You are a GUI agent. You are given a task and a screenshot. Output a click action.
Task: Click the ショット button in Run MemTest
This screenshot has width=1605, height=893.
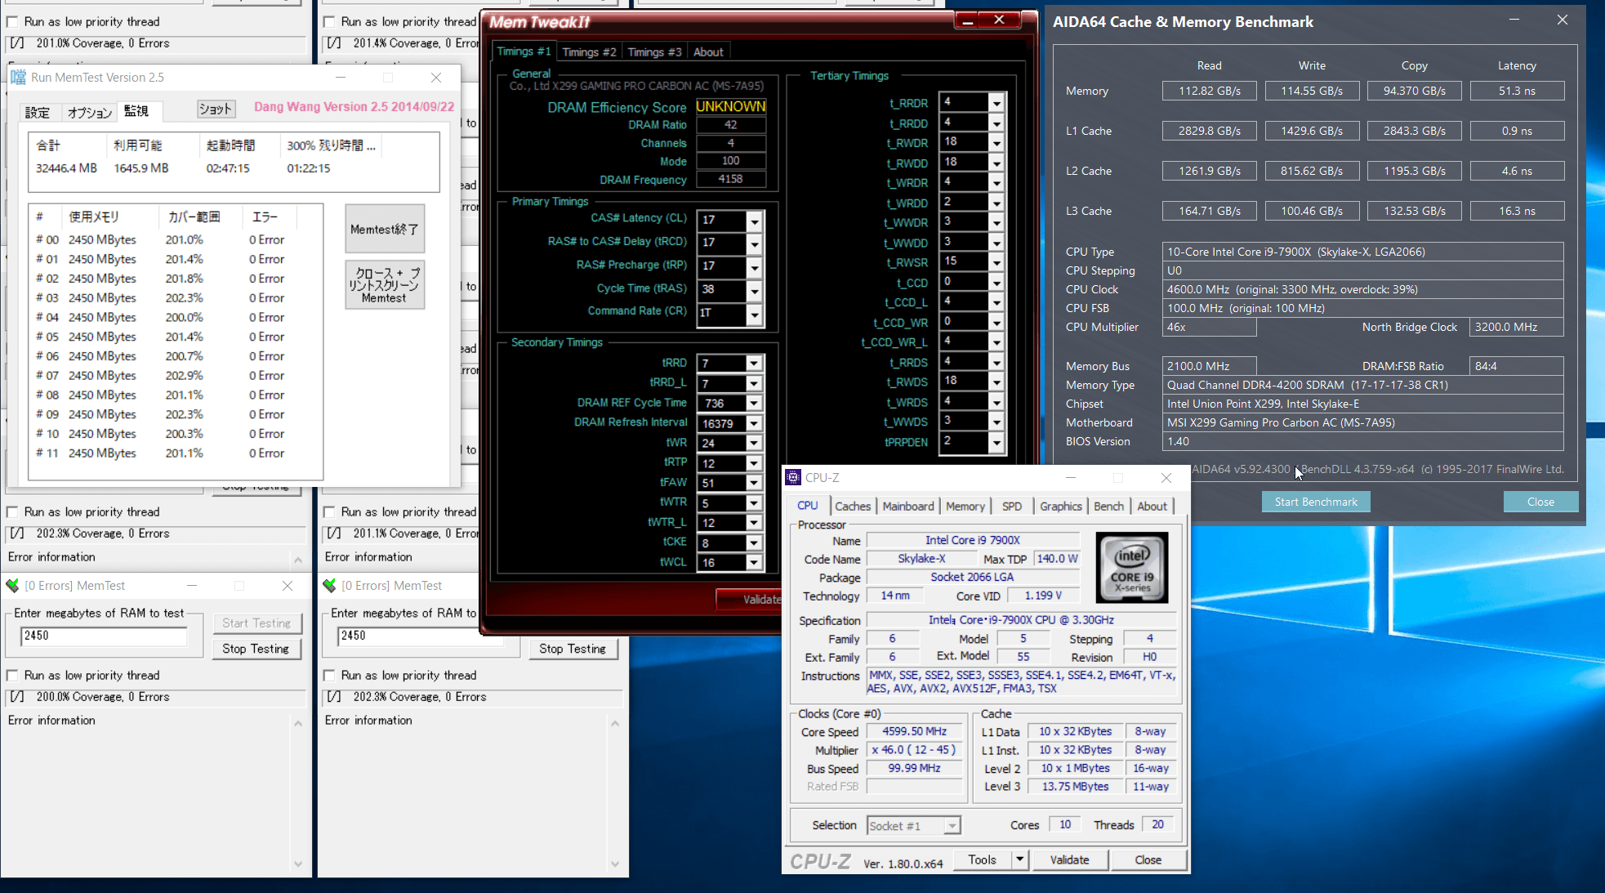tap(216, 109)
